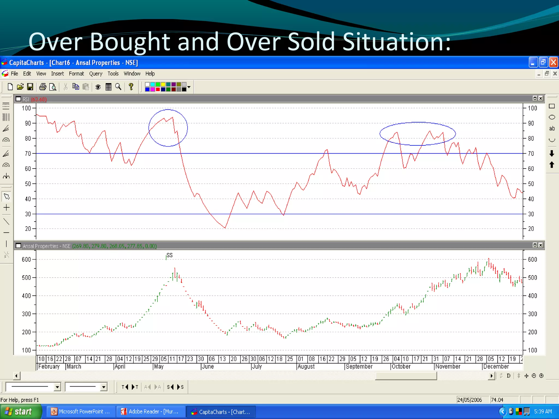Viewport: 559px width, 419px height.
Task: Open the Tools menu
Action: click(x=113, y=74)
